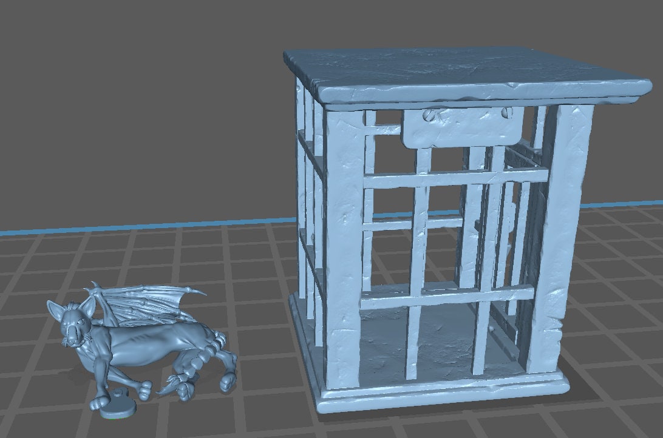Select the round disc under the creature
Image resolution: width=663 pixels, height=438 pixels.
(117, 408)
